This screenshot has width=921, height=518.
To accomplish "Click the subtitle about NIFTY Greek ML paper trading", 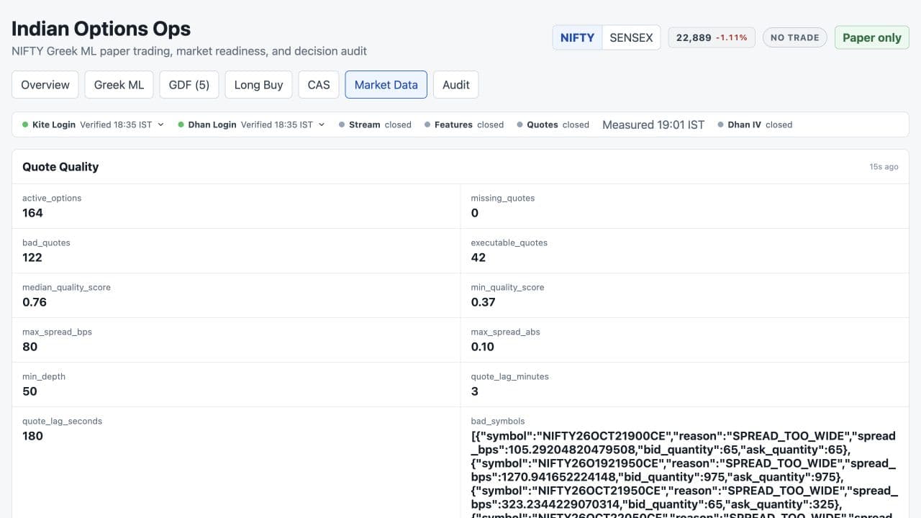I will (x=189, y=51).
